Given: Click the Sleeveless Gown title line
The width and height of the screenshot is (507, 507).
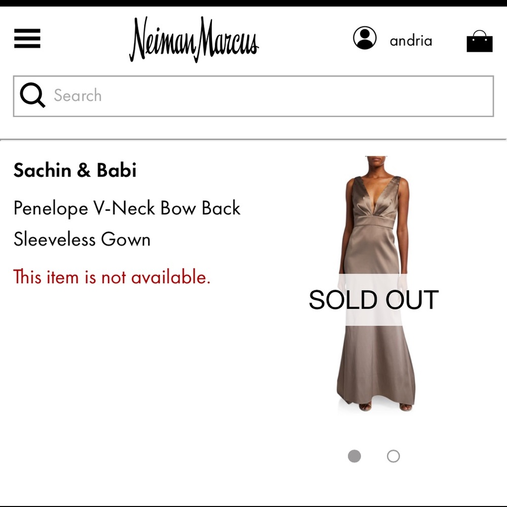Looking at the screenshot, I should (x=82, y=239).
